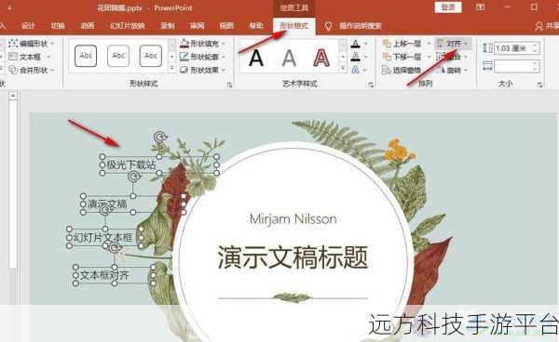This screenshot has height=342, width=559.
Task: Expand the shape styles gallery More arrow
Action: coord(172,68)
